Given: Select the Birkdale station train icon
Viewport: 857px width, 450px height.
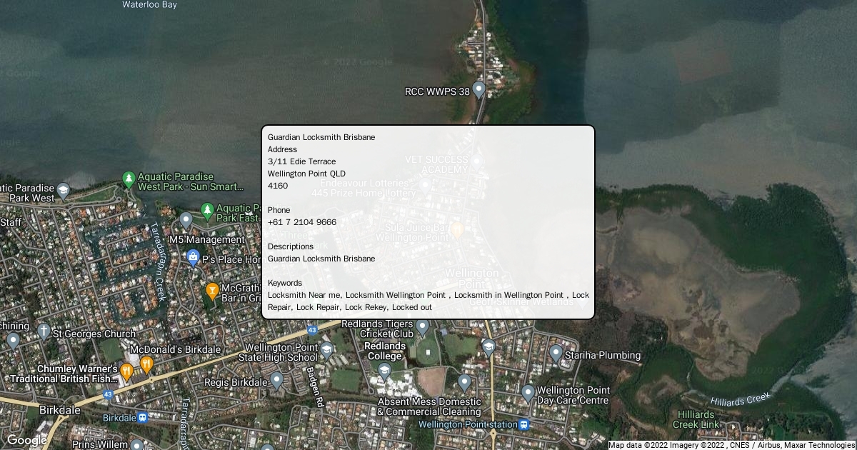Looking at the screenshot, I should [142, 417].
